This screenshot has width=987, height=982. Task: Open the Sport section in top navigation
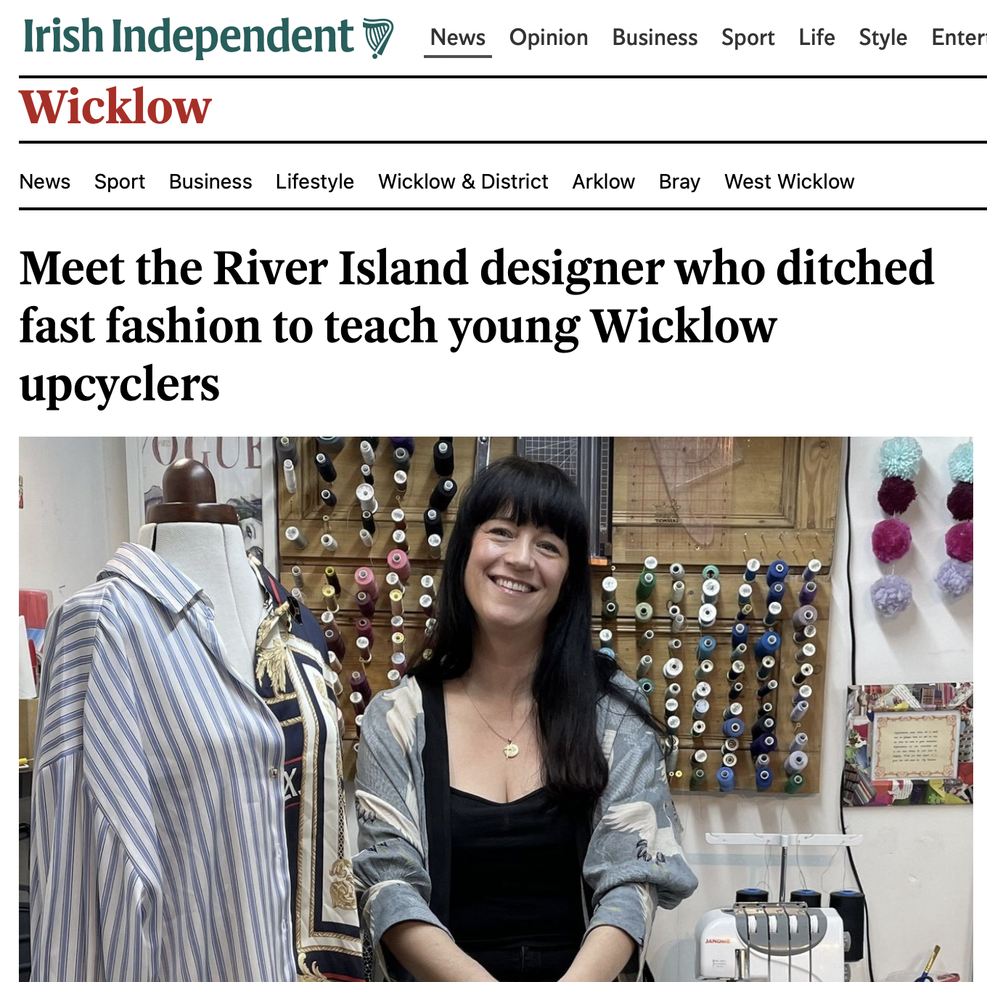pos(748,38)
